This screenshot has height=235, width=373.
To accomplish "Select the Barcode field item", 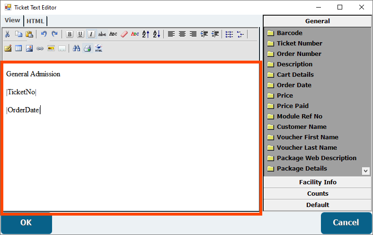I will [289, 33].
